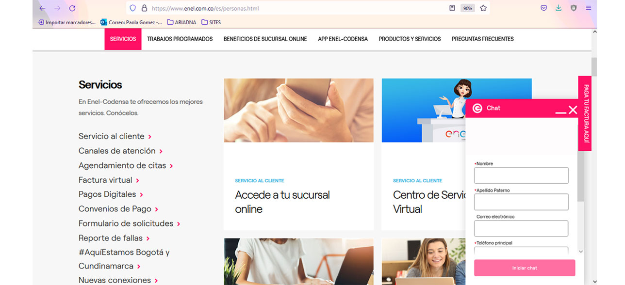Open the Formulario de solicitudes link
This screenshot has height=285, width=625.
pyautogui.click(x=130, y=223)
